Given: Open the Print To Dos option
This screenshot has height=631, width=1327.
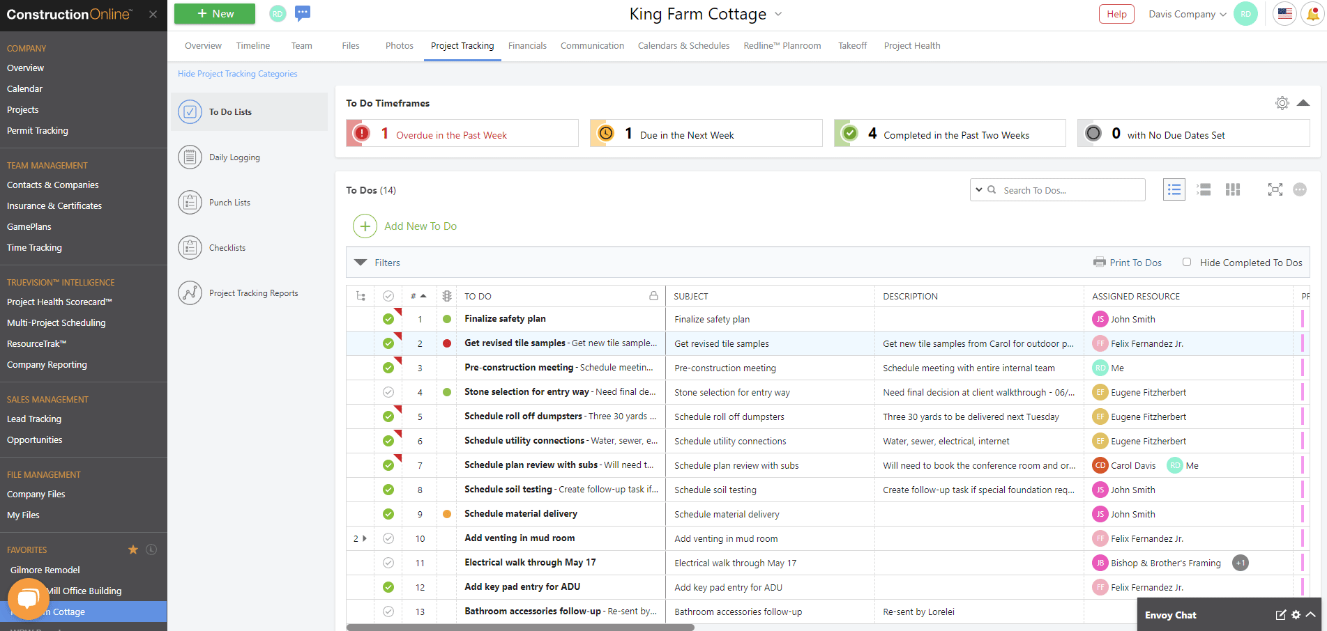Looking at the screenshot, I should 1128,262.
